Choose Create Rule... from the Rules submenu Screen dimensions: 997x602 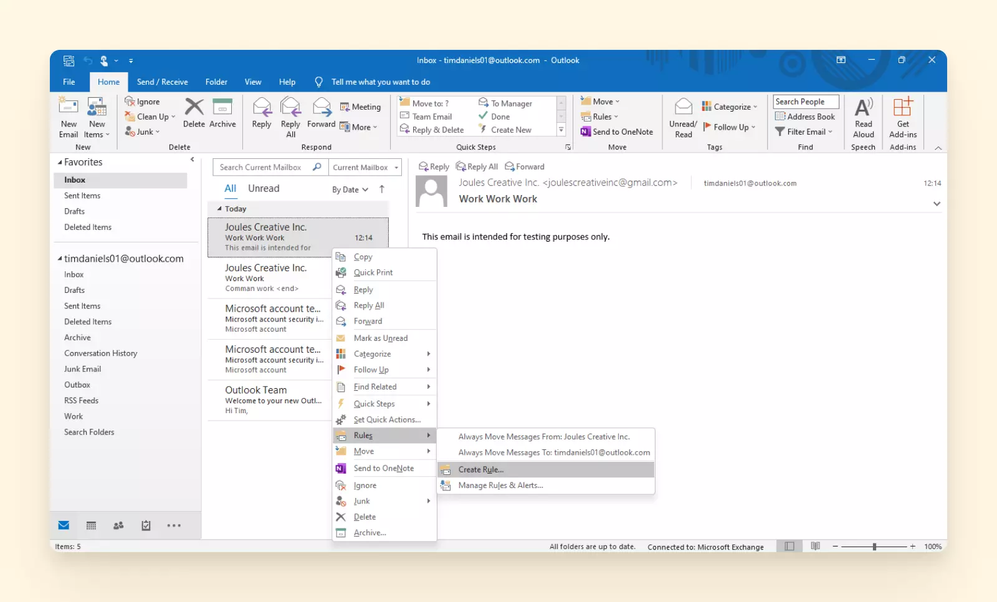(546, 469)
